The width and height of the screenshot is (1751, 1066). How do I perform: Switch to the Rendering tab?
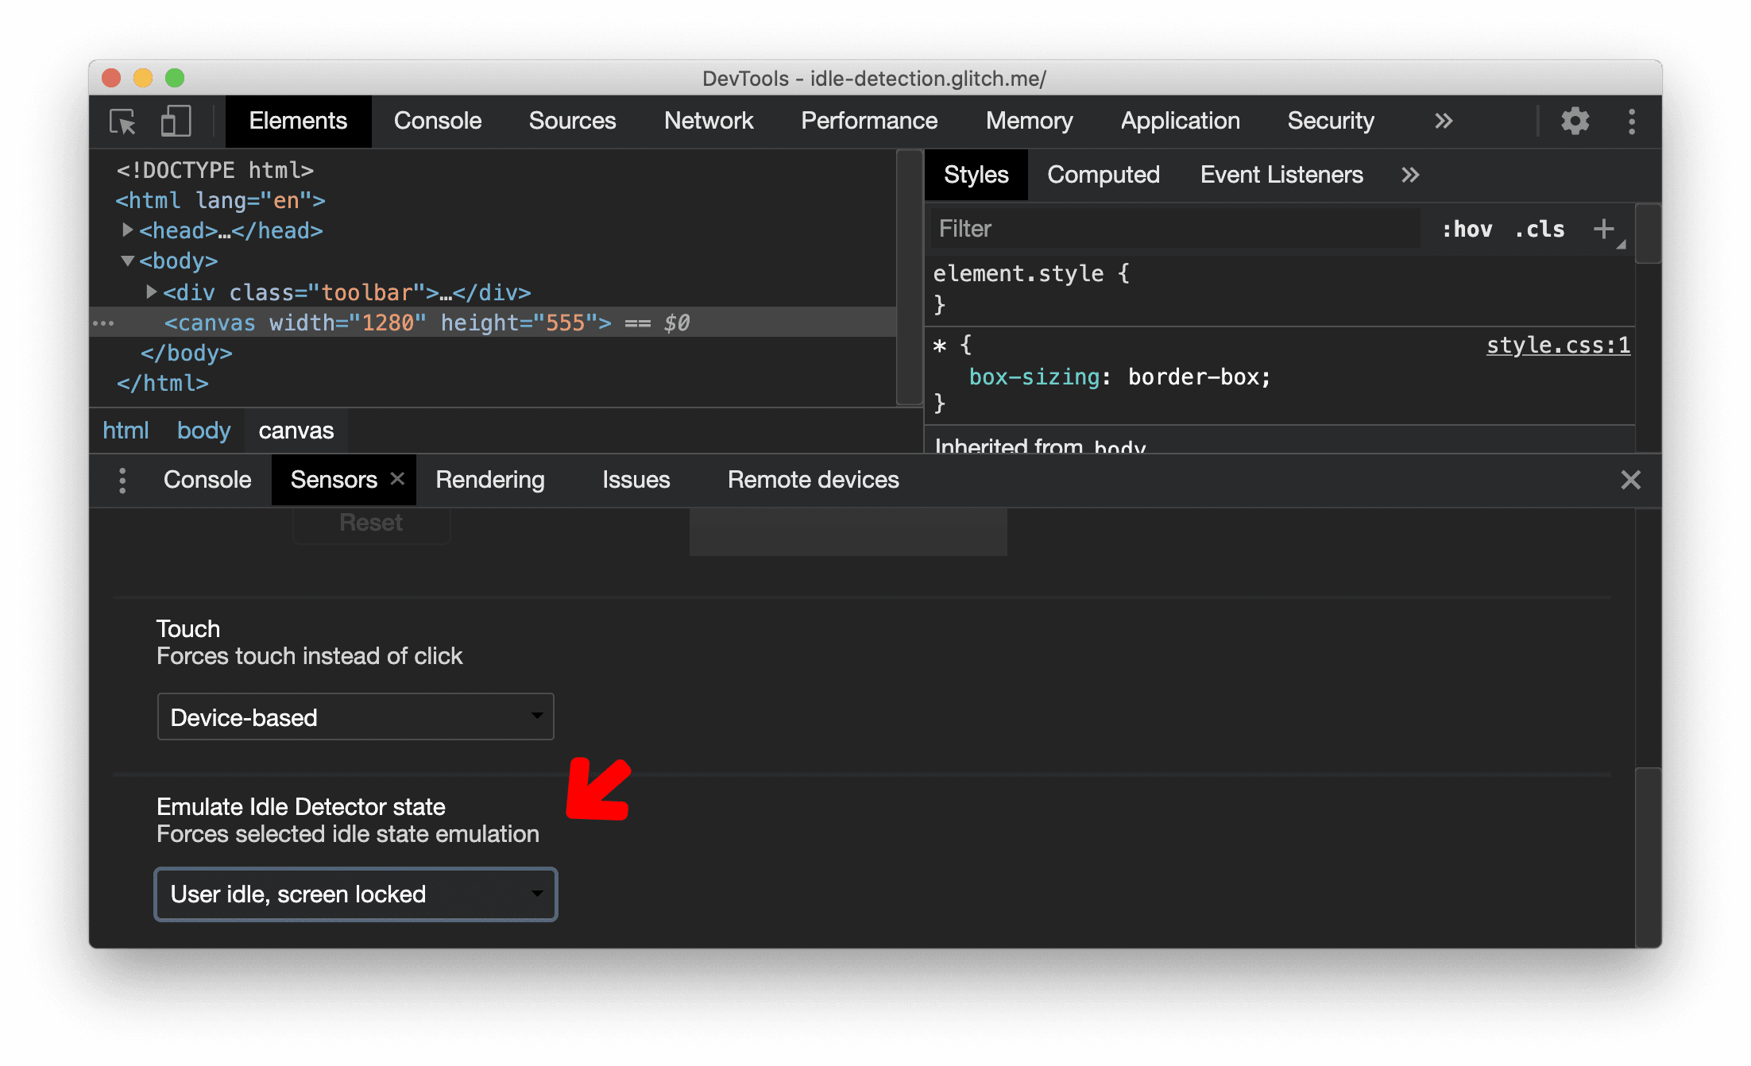tap(490, 479)
